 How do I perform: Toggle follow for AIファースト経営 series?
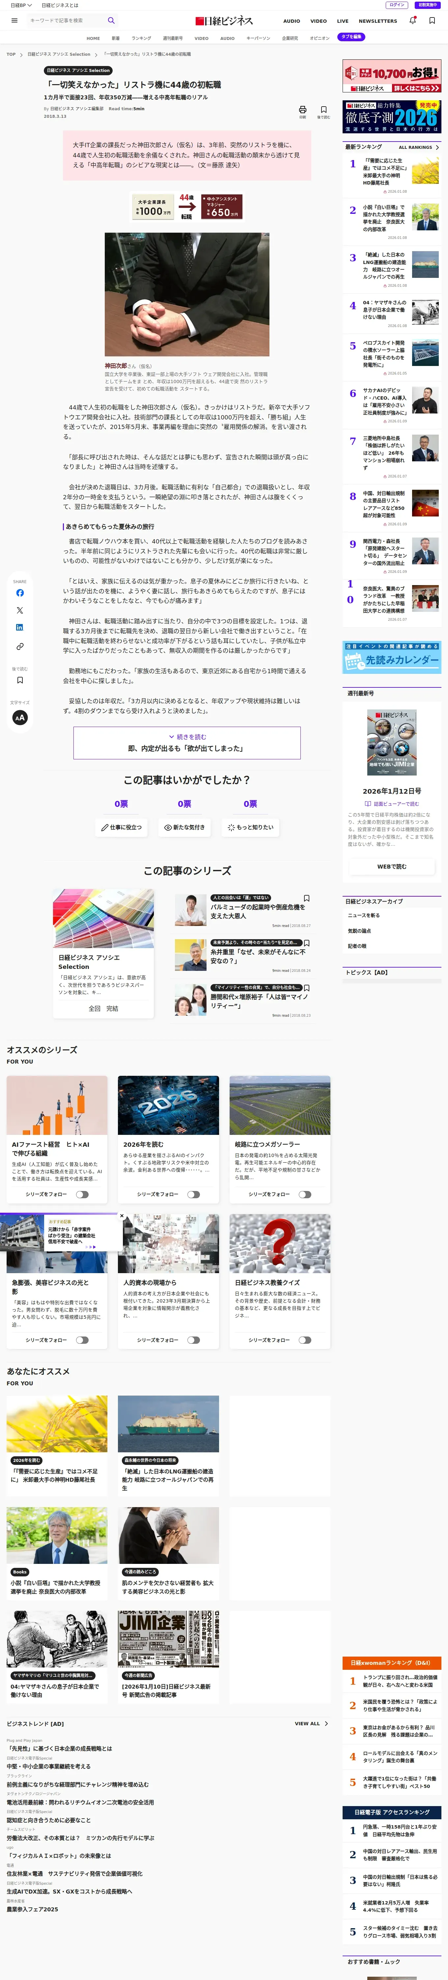[x=82, y=1195]
